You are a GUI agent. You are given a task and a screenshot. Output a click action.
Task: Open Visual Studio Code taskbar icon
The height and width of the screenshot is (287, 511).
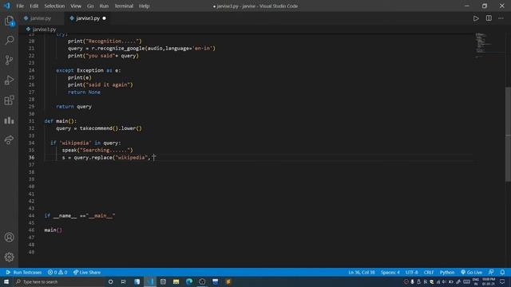click(x=150, y=281)
